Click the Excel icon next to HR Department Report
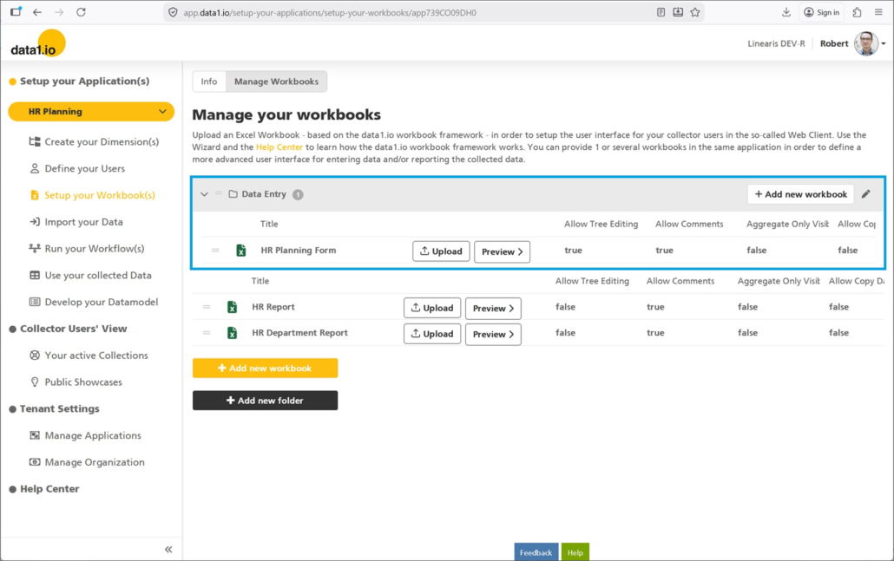Screen dimensions: 894x561 pos(233,333)
